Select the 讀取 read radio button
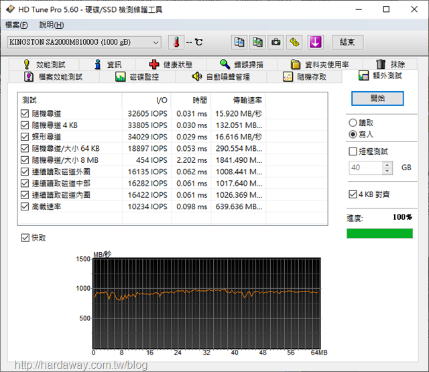This screenshot has width=429, height=372. pyautogui.click(x=353, y=123)
